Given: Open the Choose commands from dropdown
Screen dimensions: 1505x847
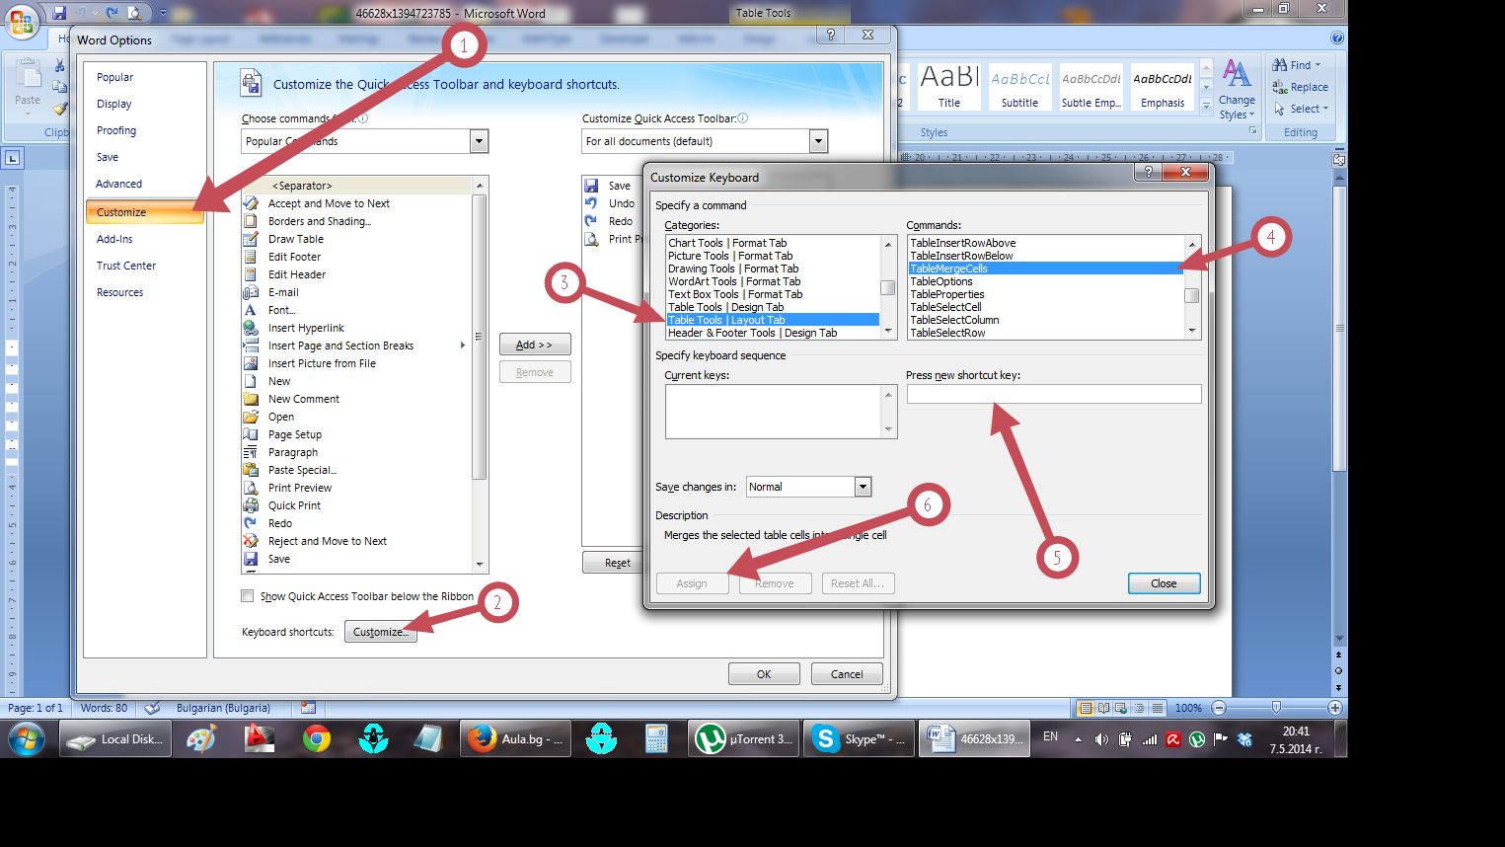Looking at the screenshot, I should pos(479,141).
